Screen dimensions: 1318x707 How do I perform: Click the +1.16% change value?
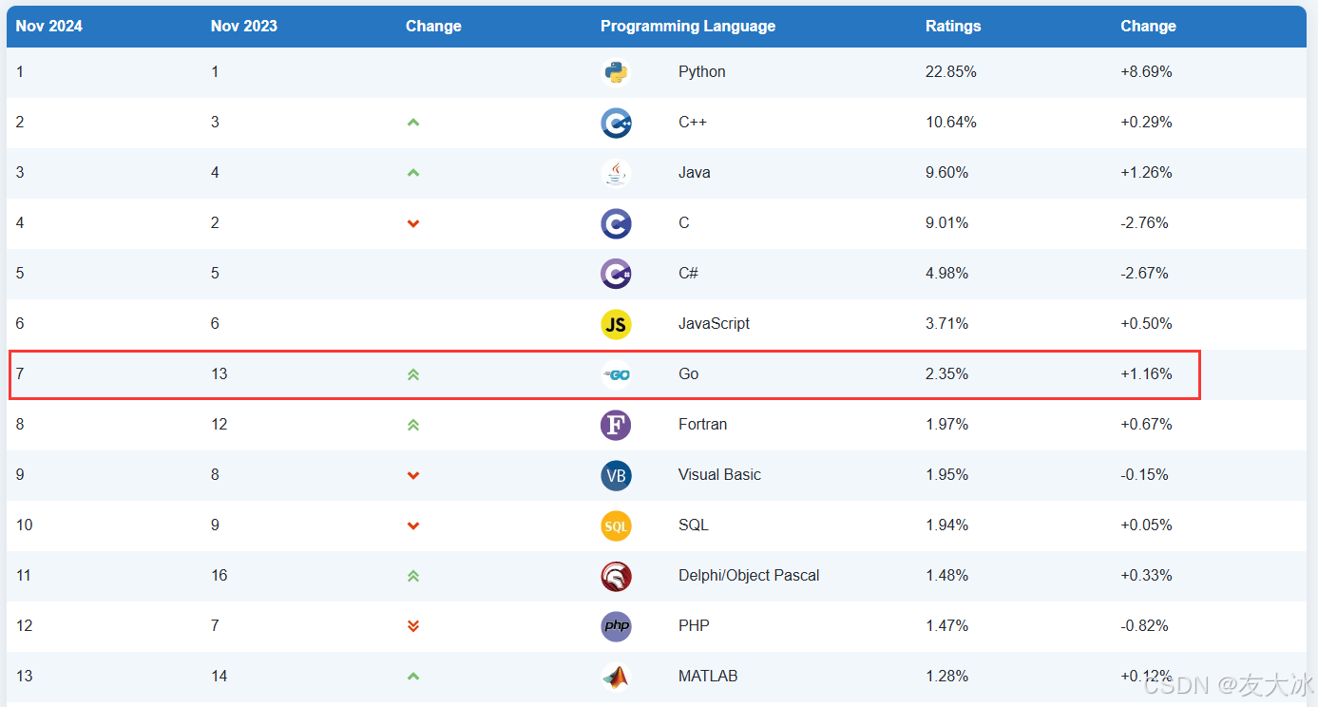point(1147,374)
